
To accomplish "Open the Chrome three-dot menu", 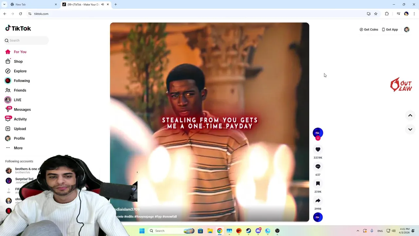I will [x=414, y=14].
